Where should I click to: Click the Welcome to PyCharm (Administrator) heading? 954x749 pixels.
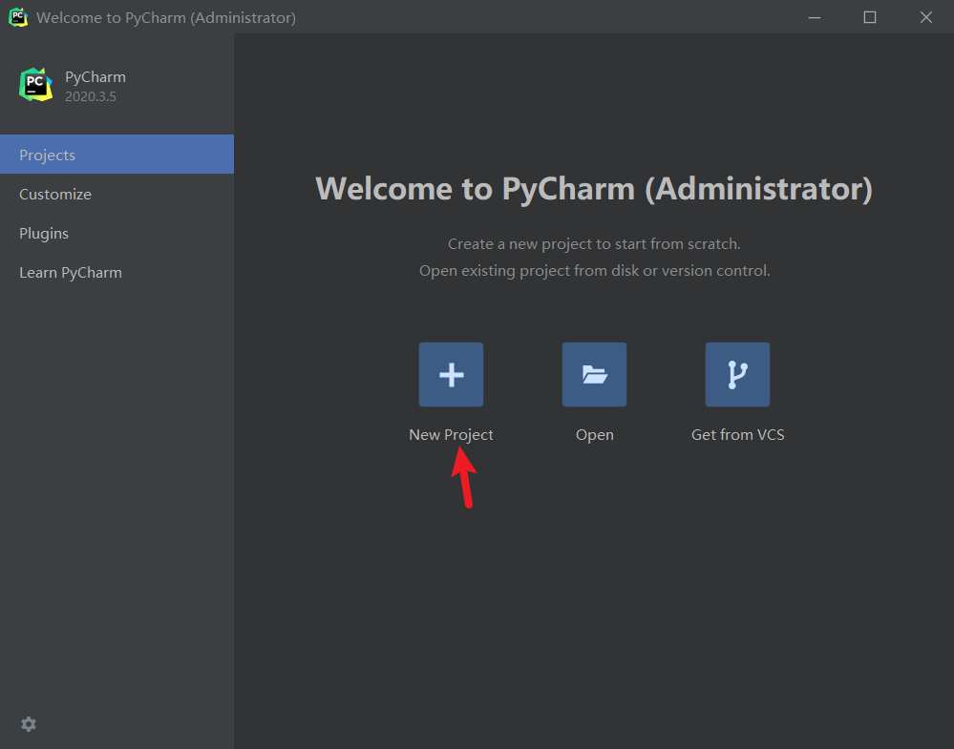tap(594, 189)
